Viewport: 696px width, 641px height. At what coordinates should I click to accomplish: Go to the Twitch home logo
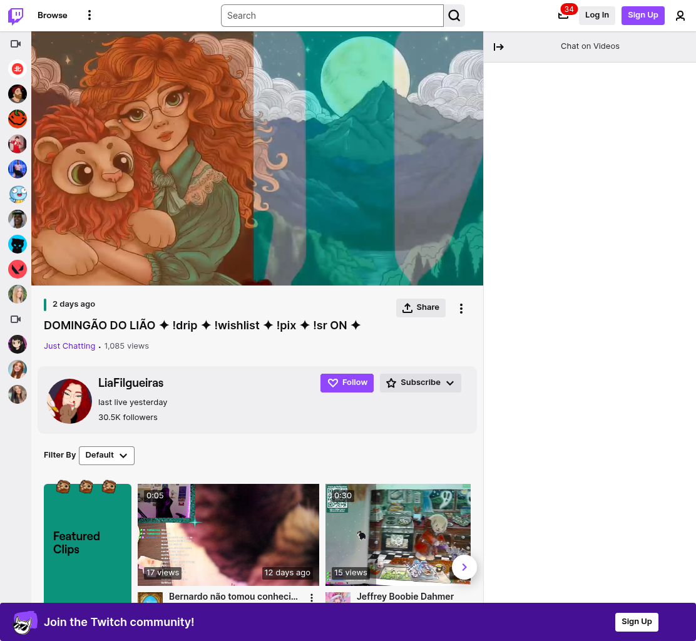click(x=16, y=16)
